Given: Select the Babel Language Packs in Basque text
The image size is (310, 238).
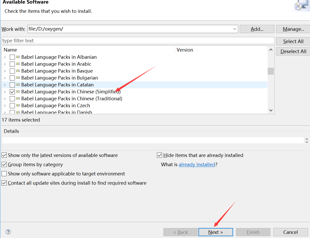Looking at the screenshot, I should 57,71.
